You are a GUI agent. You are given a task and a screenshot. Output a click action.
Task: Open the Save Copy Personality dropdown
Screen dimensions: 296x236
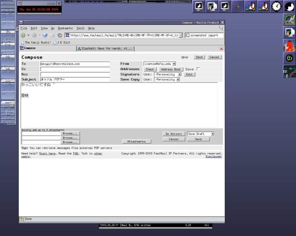(x=178, y=79)
